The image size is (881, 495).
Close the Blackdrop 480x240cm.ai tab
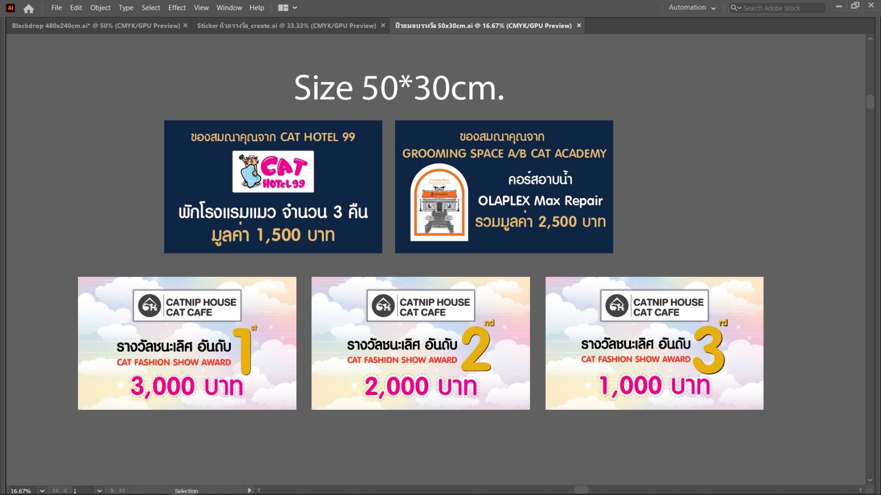[185, 25]
